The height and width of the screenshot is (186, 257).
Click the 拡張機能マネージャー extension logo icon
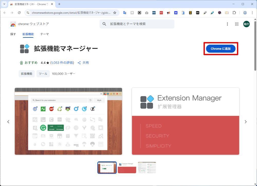(25, 49)
